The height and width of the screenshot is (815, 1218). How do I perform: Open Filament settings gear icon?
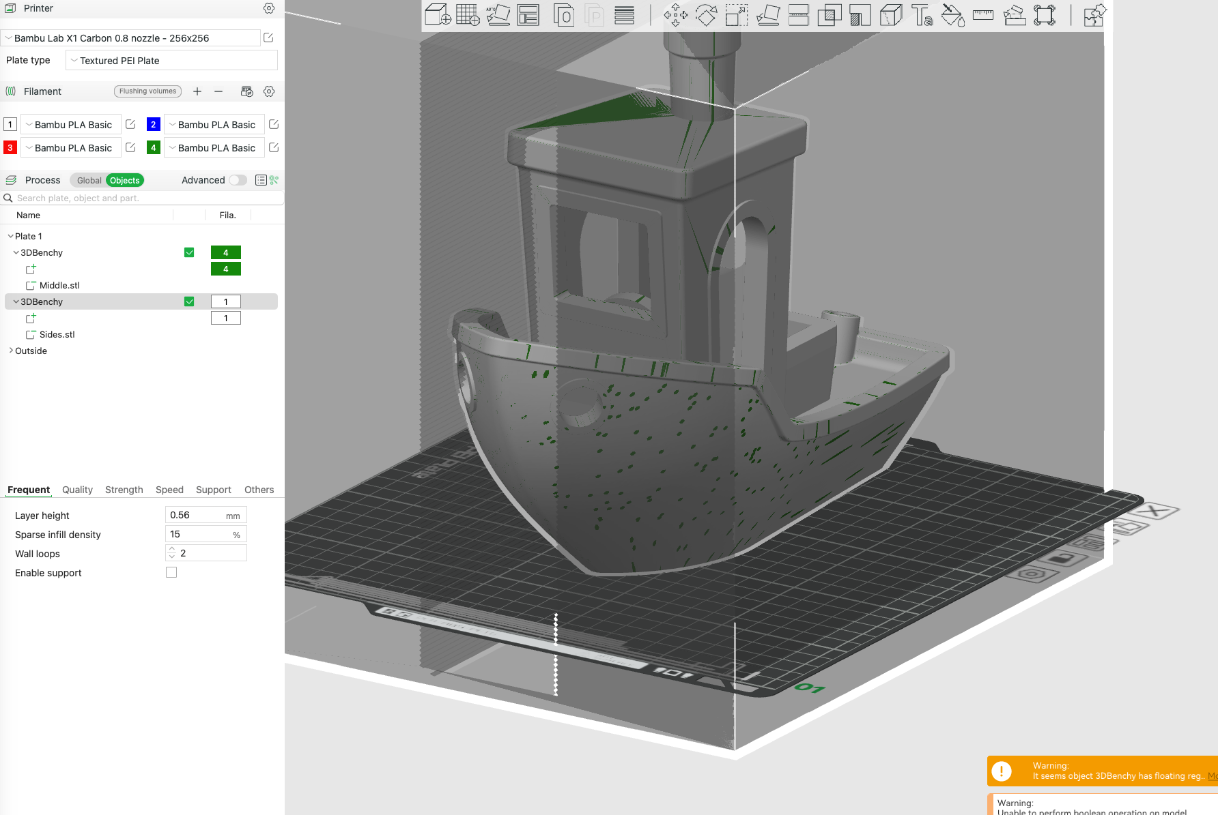(269, 91)
